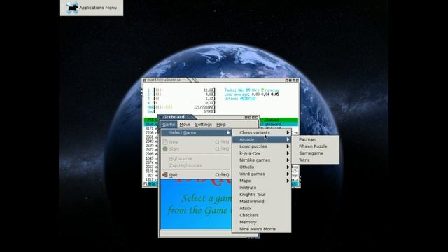Select the Ataxx game

point(262,209)
